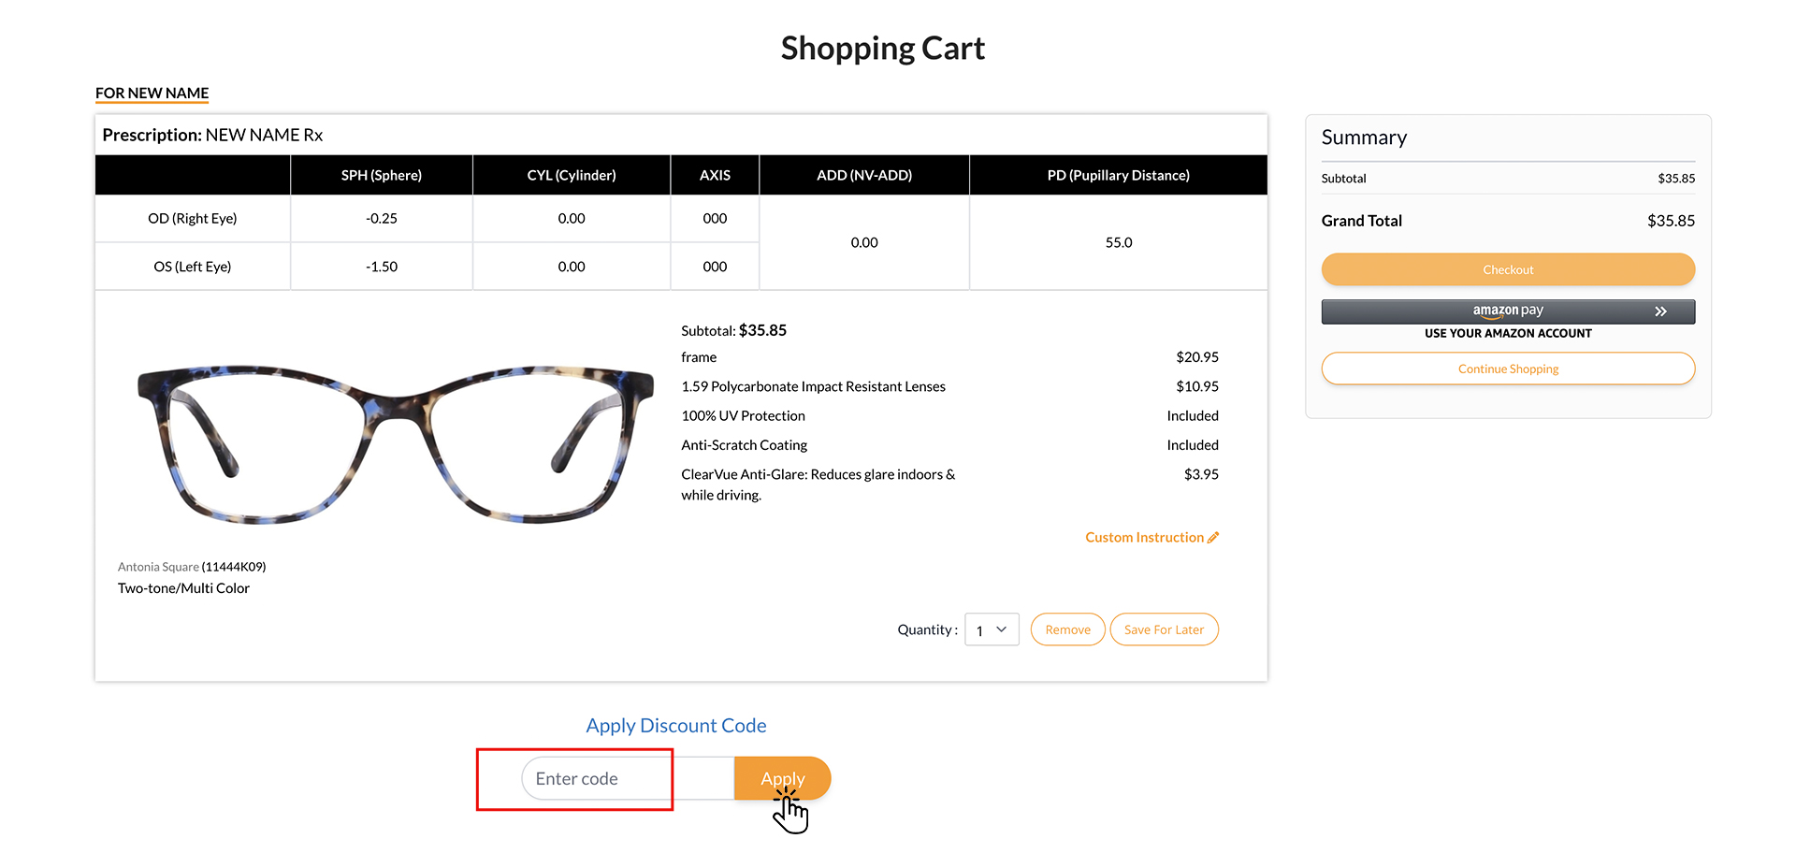Click the Apply Discount Code heading

tap(676, 726)
